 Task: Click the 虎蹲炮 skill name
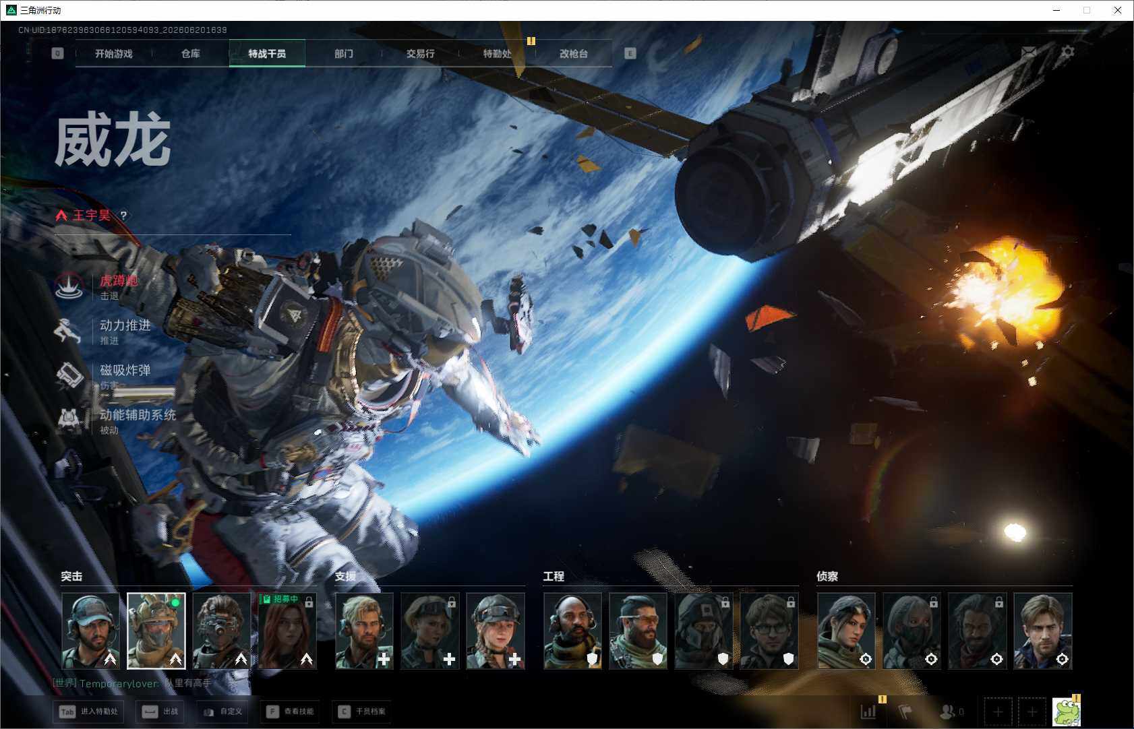119,280
